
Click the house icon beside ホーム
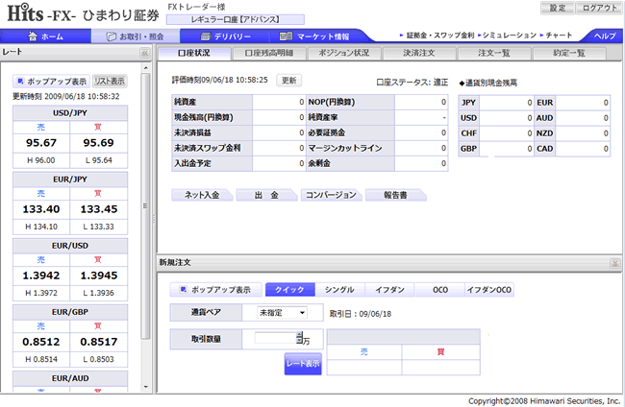[x=33, y=36]
